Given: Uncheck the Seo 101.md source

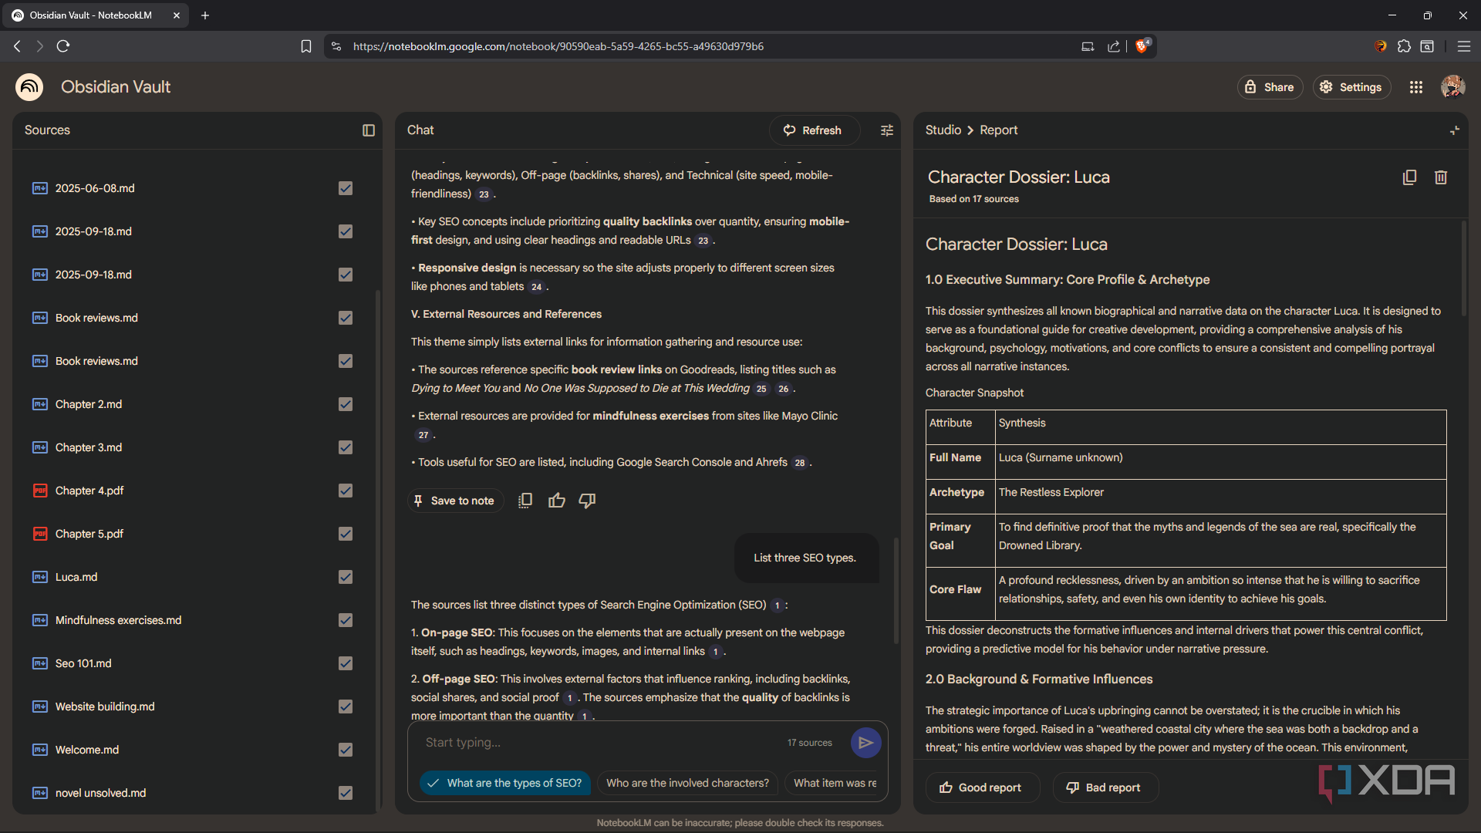Looking at the screenshot, I should pos(346,663).
